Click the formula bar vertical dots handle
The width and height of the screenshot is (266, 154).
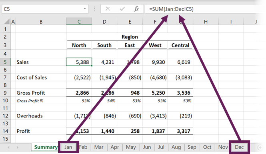[x=94, y=9]
